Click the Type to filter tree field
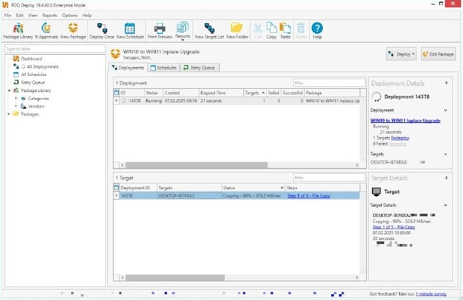Image resolution: width=463 pixels, height=300 pixels. coord(56,49)
